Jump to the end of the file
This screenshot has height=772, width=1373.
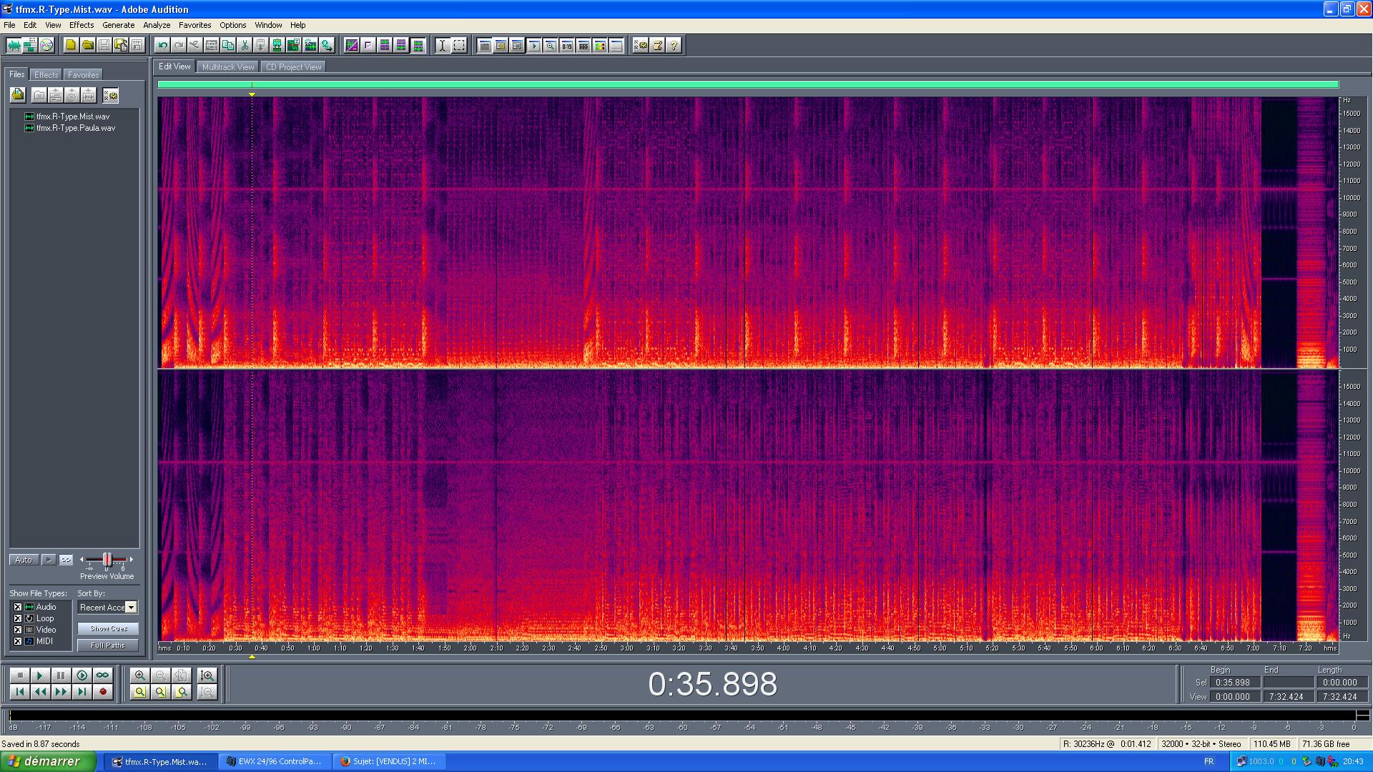coord(82,692)
